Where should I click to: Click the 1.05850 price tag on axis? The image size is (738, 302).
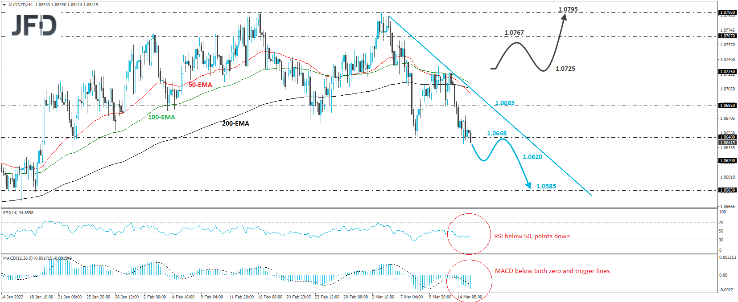point(727,190)
